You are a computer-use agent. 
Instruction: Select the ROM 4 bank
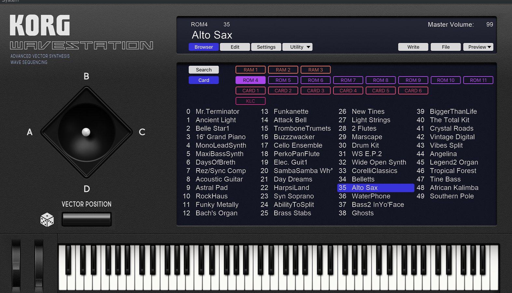click(250, 80)
